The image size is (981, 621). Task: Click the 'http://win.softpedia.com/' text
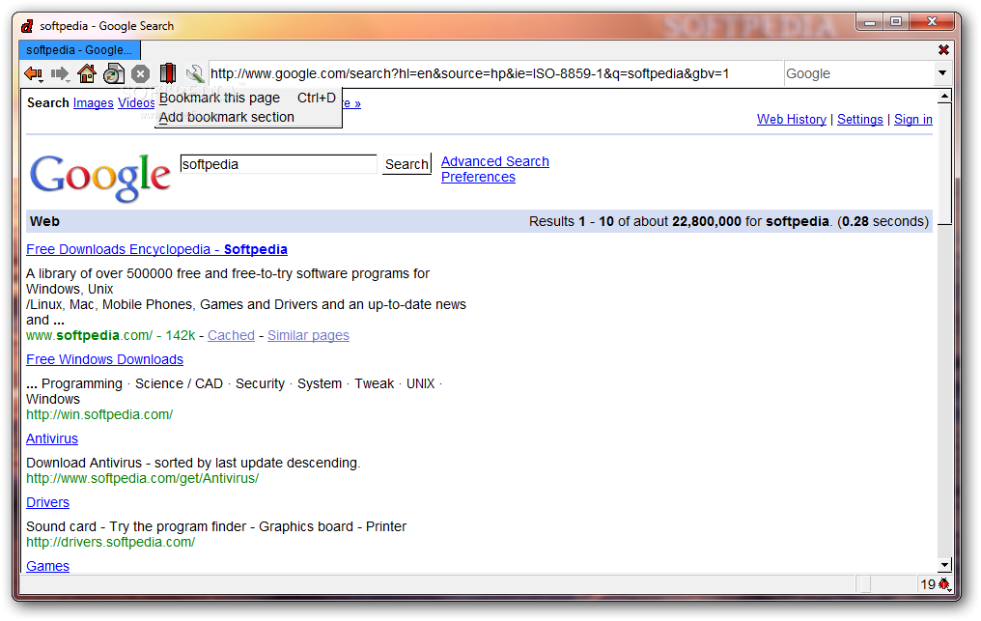(x=99, y=414)
